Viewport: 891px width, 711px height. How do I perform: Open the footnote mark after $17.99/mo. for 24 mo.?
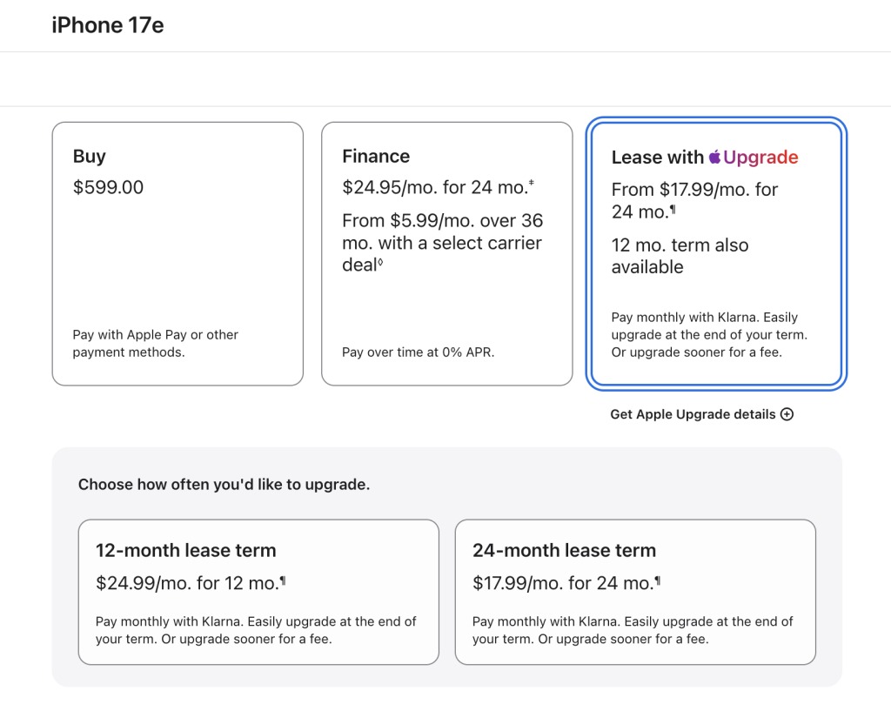click(x=658, y=580)
